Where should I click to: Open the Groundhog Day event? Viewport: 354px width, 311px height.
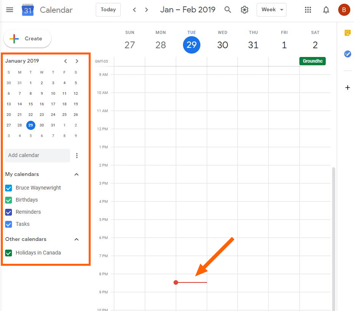[312, 61]
